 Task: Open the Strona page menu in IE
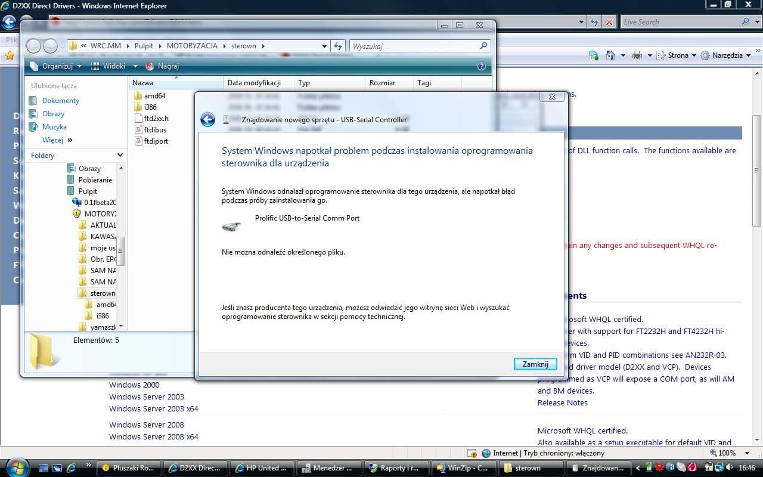676,55
